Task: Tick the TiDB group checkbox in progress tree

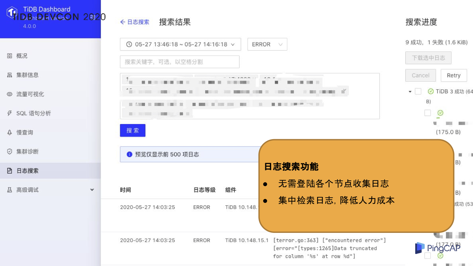Action: pos(418,92)
